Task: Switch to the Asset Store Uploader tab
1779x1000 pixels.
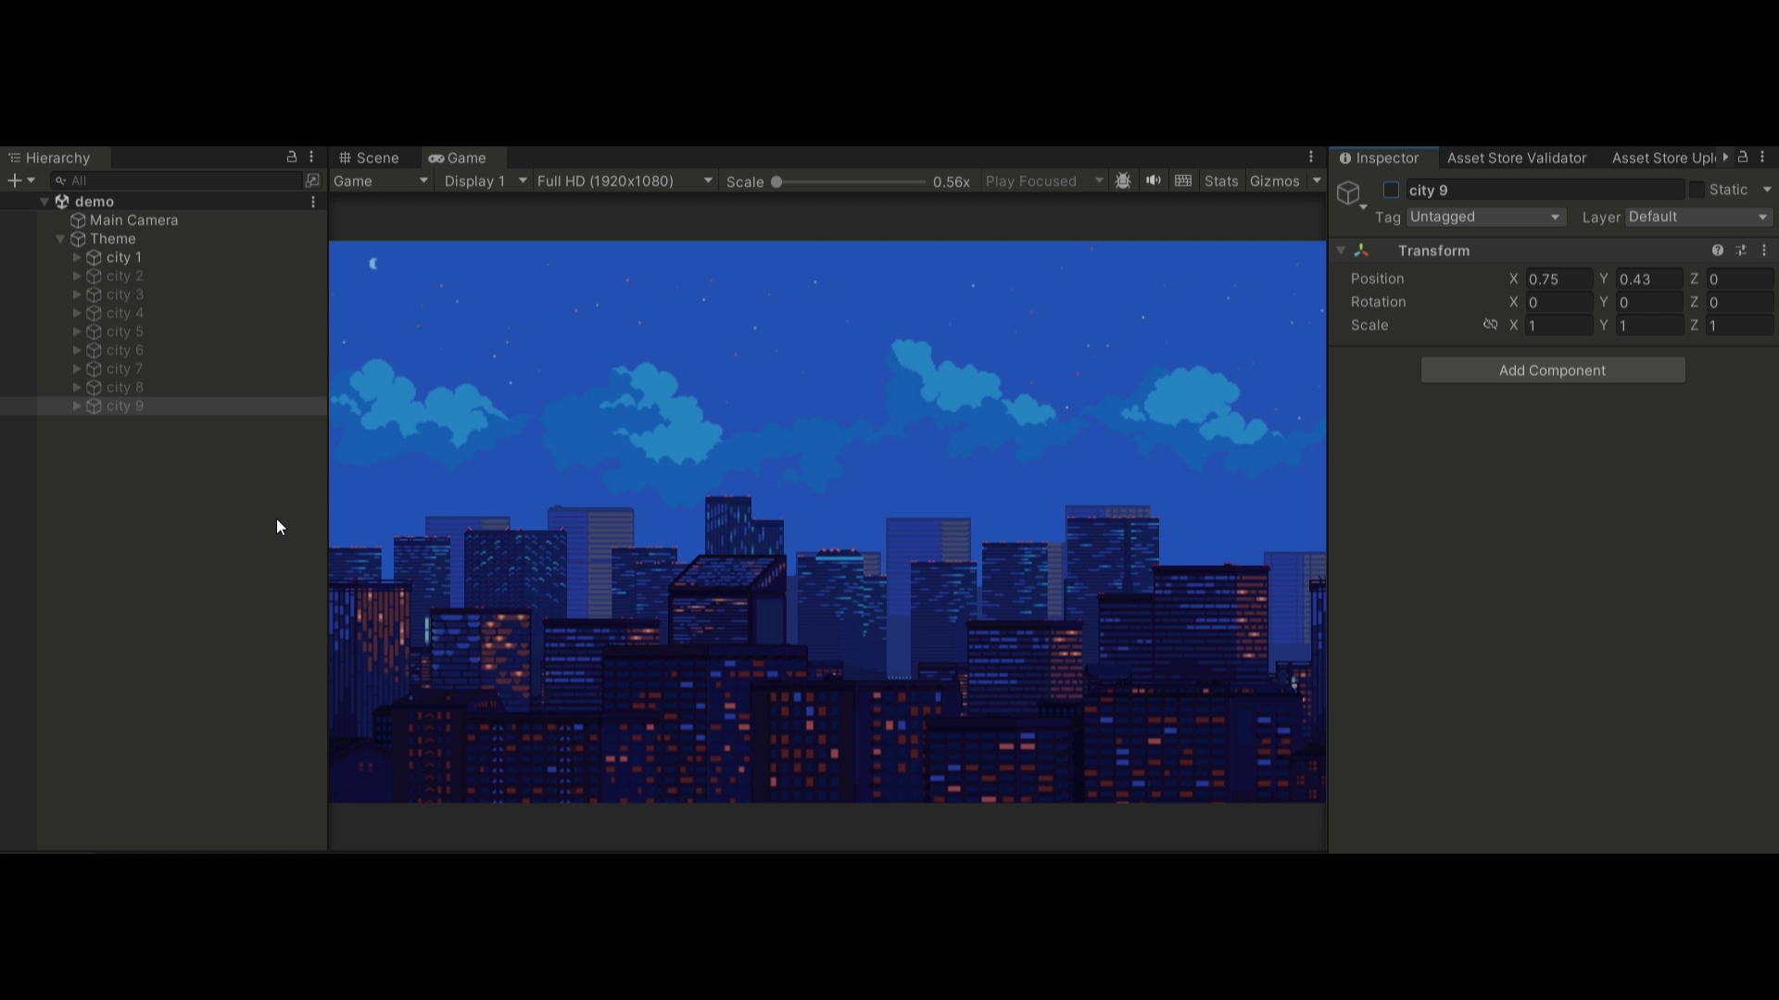Action: (1663, 158)
